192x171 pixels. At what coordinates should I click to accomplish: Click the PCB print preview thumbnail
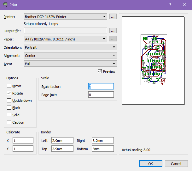153,60
